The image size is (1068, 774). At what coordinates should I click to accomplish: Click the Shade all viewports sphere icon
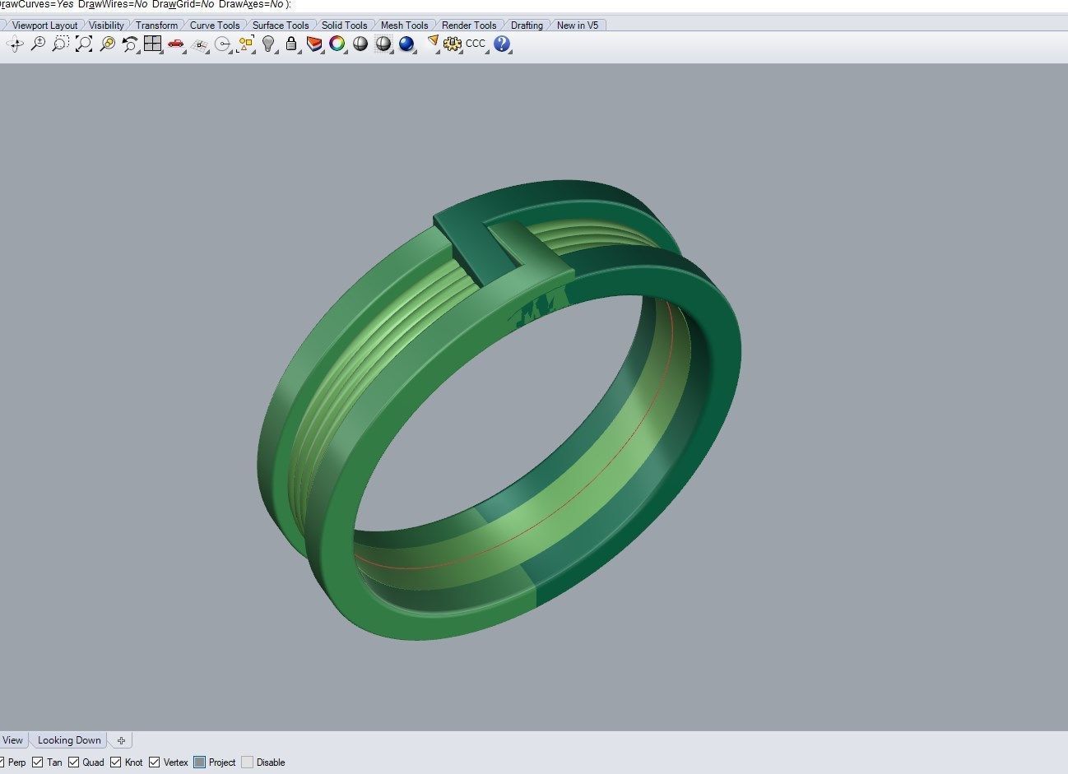pos(383,44)
